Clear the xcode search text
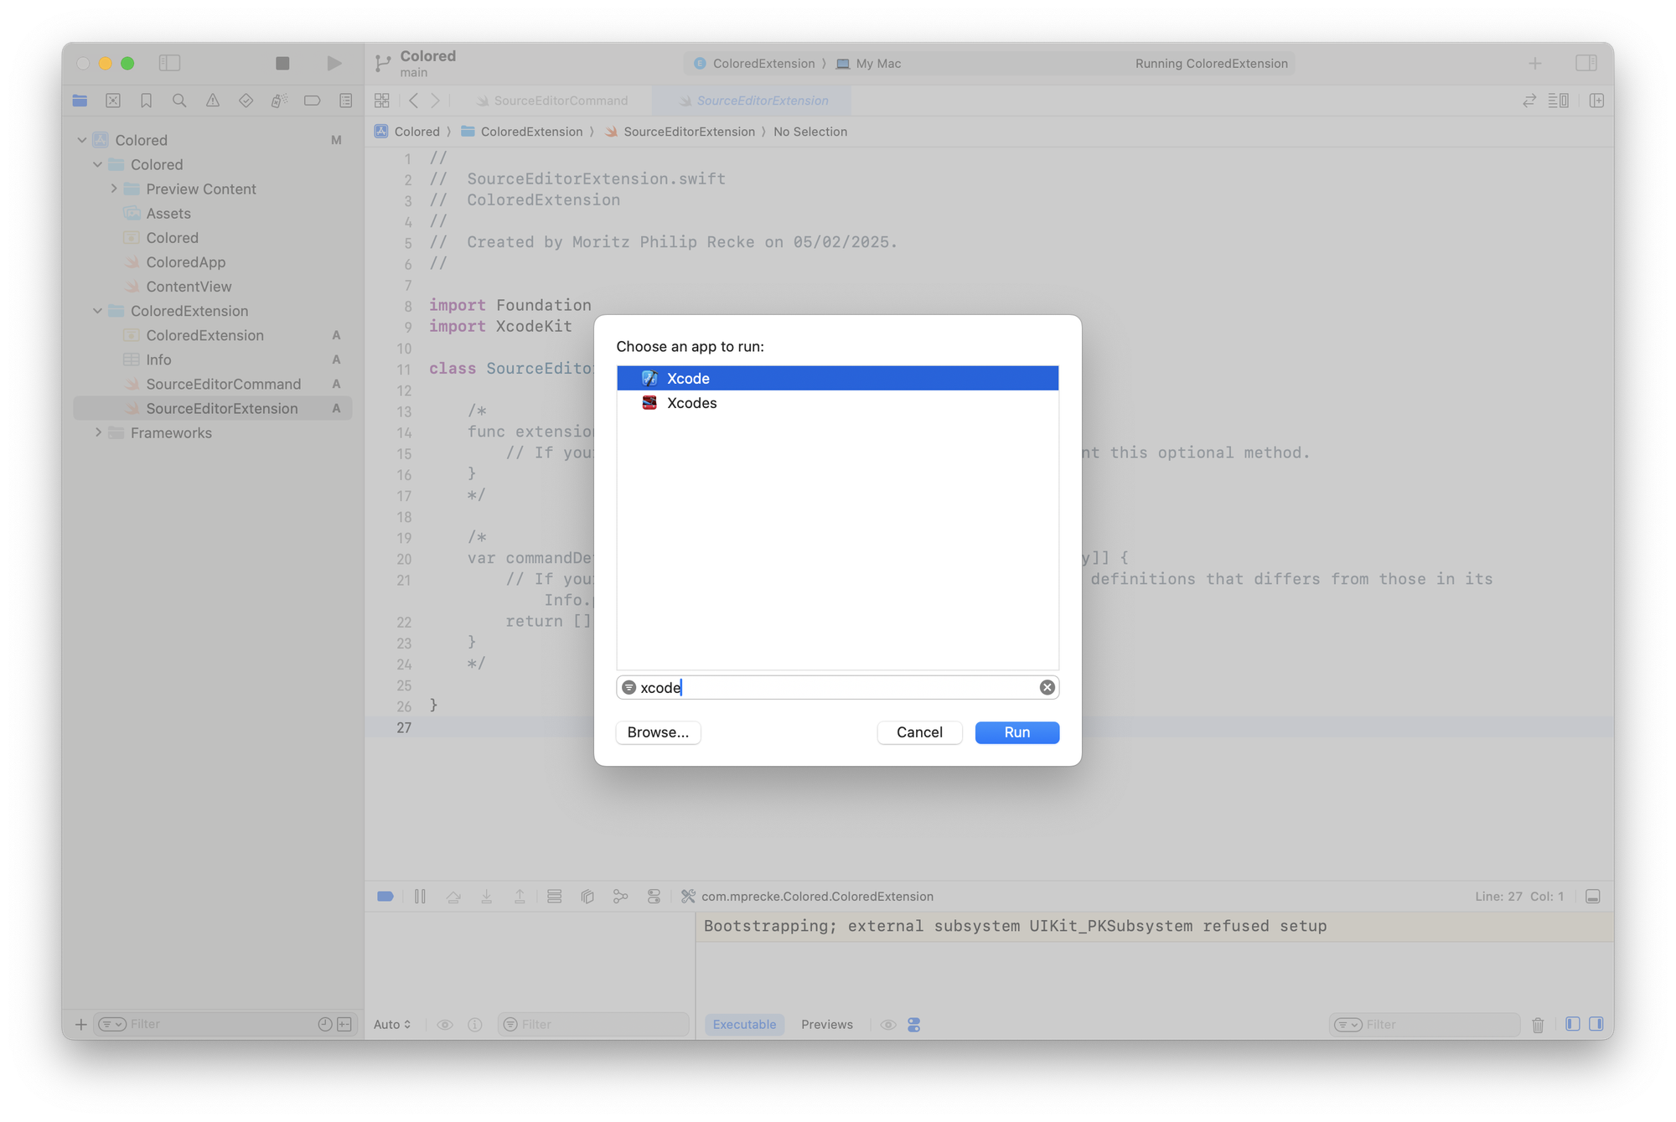 1047,687
